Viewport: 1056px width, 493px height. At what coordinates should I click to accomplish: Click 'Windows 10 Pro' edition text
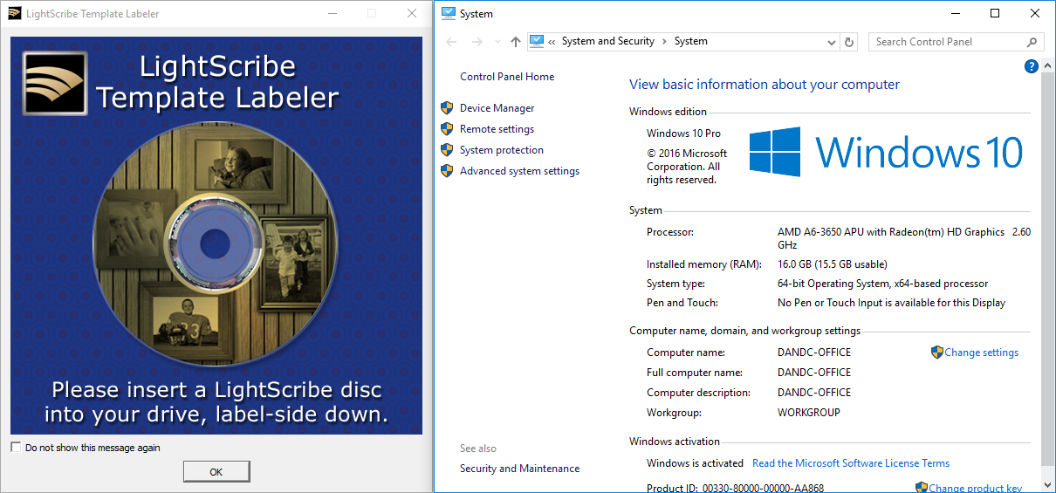tap(683, 134)
